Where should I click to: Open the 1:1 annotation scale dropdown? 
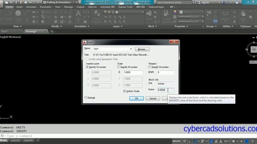(226, 141)
